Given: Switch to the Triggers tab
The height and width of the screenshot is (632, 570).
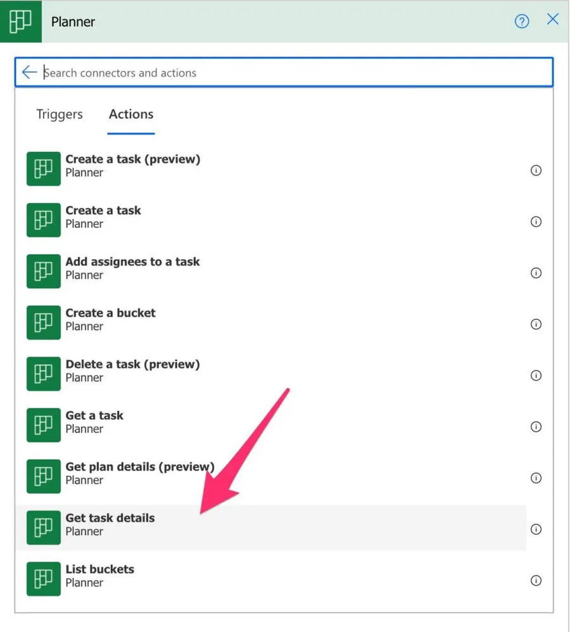Looking at the screenshot, I should point(60,115).
